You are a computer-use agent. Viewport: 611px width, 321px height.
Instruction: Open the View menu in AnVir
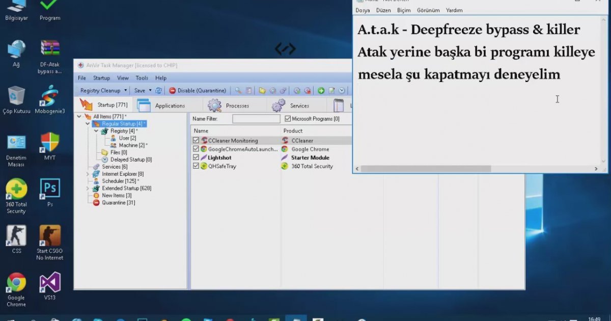tap(123, 78)
